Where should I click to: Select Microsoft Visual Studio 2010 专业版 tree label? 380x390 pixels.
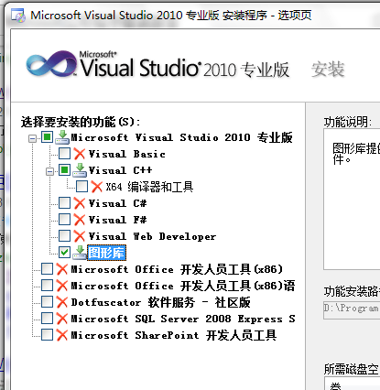tap(181, 137)
